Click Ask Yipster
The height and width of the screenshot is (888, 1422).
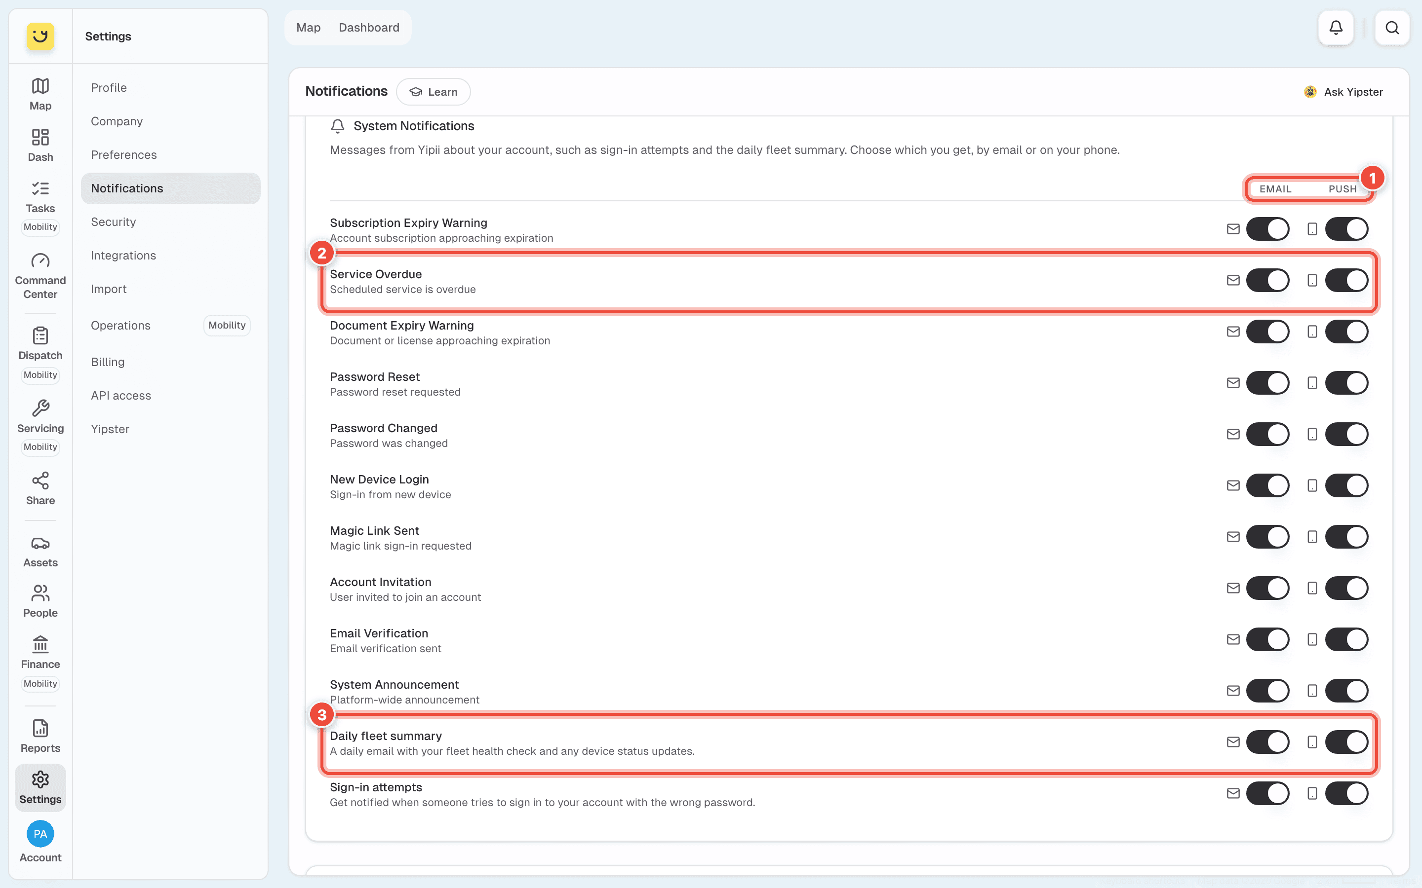coord(1343,92)
